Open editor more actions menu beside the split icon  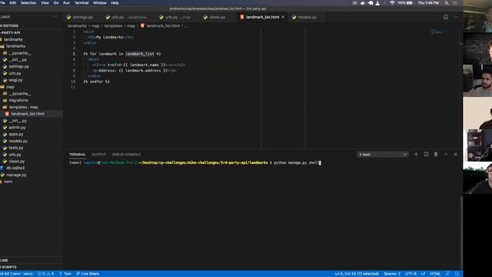[456, 17]
